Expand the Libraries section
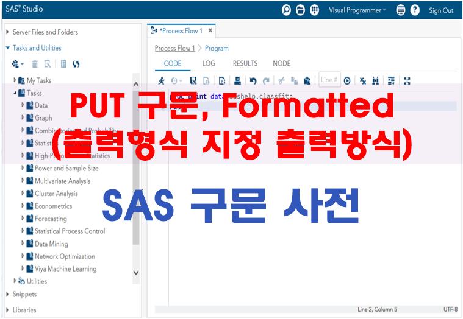 (8, 310)
